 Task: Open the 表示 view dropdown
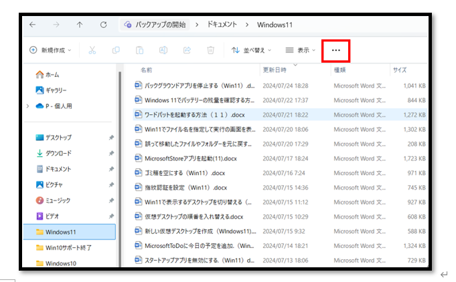pyautogui.click(x=301, y=50)
